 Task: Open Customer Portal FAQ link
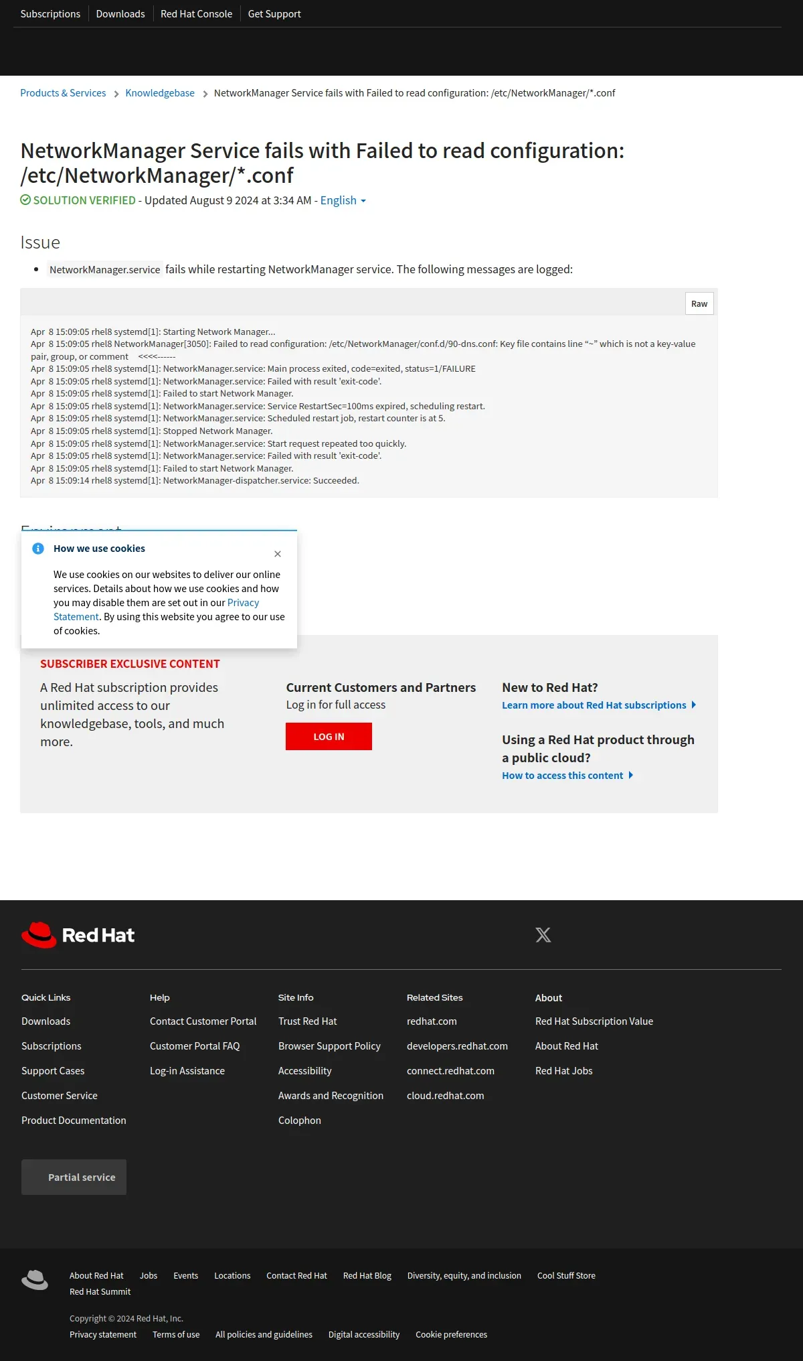[195, 1046]
